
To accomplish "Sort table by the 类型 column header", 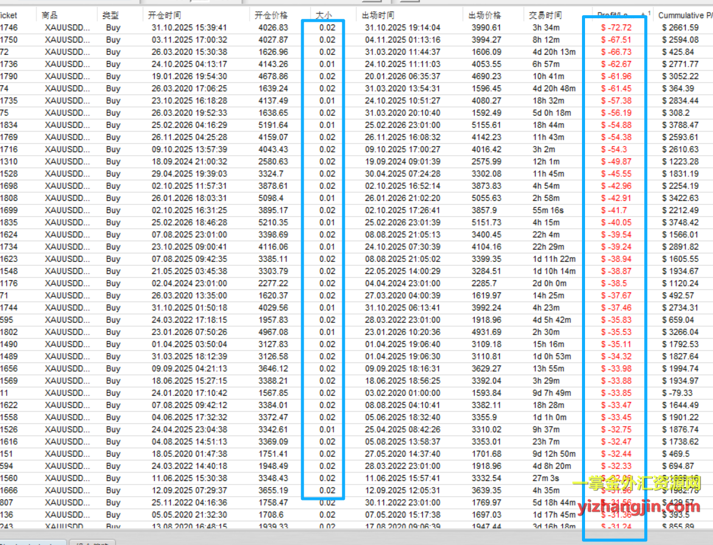I will 111,15.
